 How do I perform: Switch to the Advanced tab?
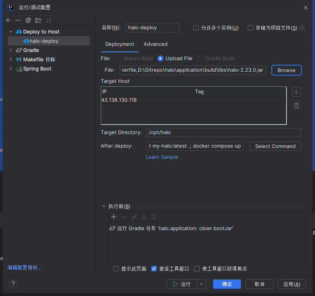pyautogui.click(x=156, y=44)
